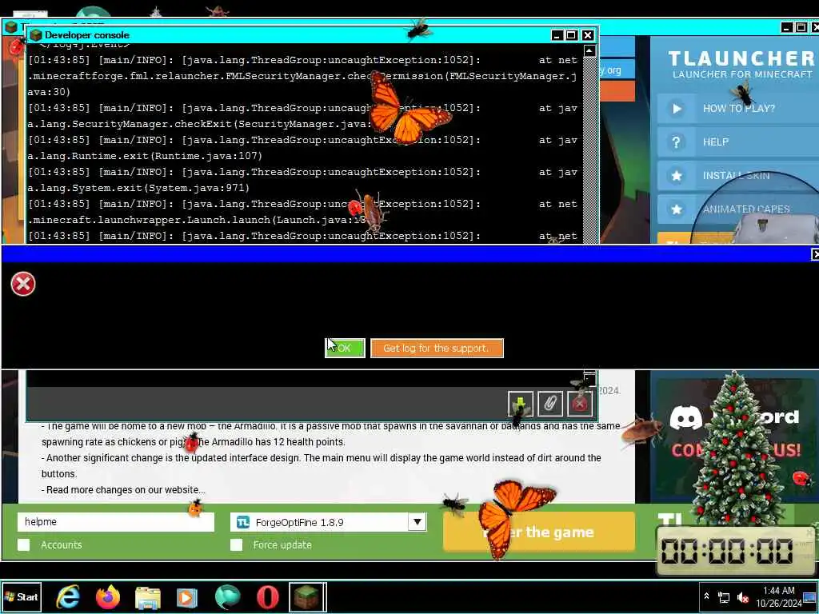Viewport: 819px width, 614px height.
Task: Launch Firefox from the taskbar
Action: [108, 596]
